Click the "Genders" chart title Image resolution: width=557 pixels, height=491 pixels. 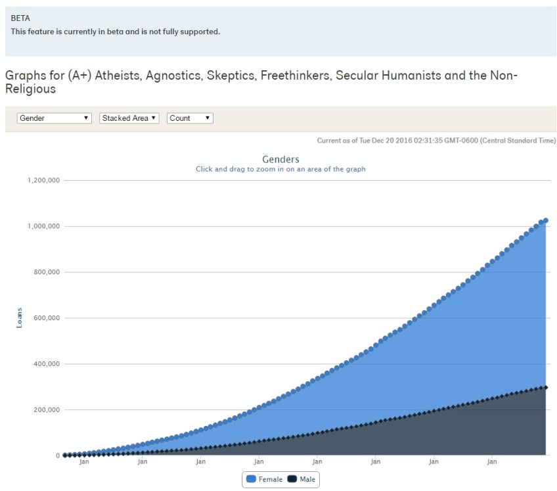coord(280,159)
